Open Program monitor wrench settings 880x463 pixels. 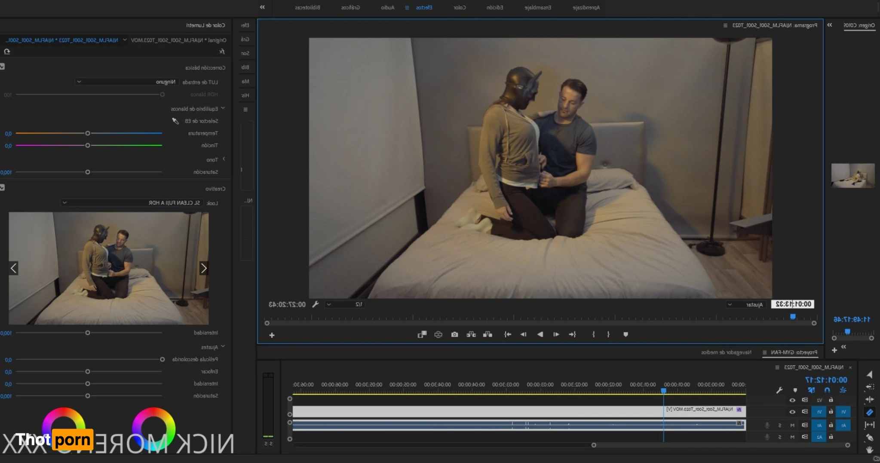315,304
